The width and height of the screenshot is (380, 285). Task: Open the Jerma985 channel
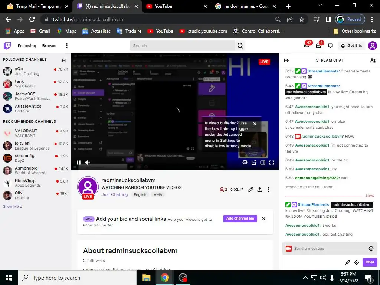point(35,96)
